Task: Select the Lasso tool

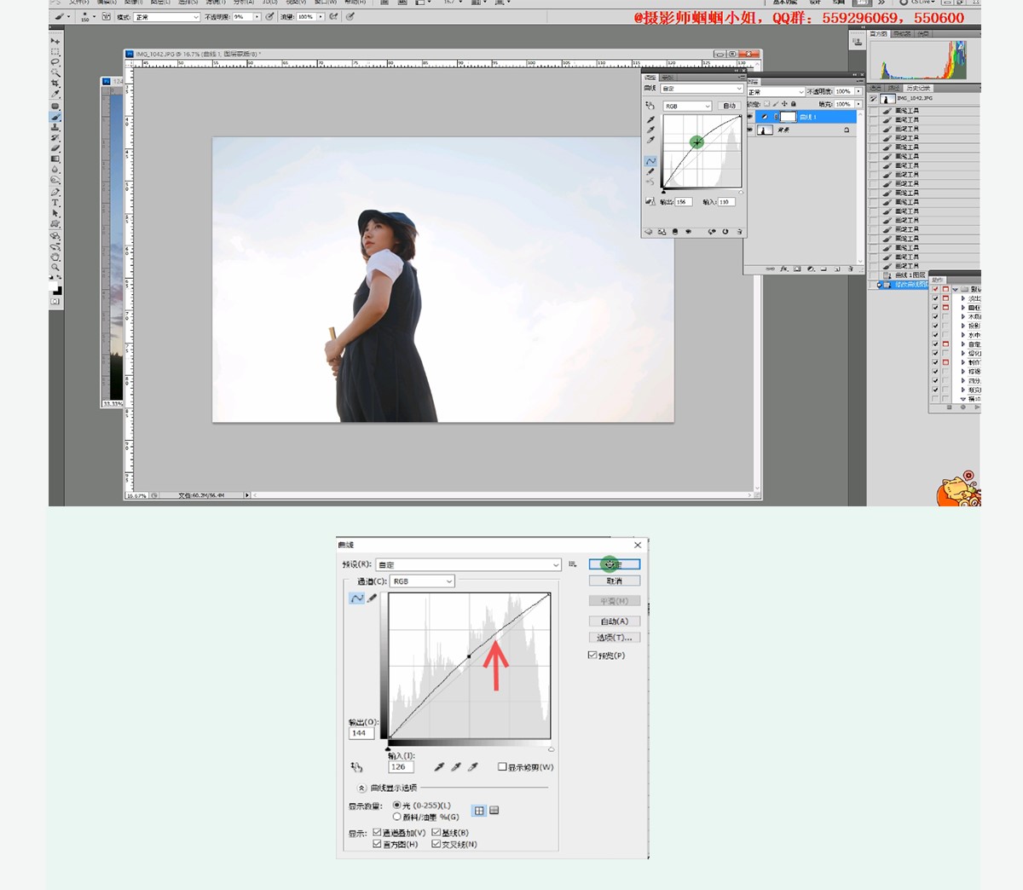Action: pyautogui.click(x=55, y=61)
